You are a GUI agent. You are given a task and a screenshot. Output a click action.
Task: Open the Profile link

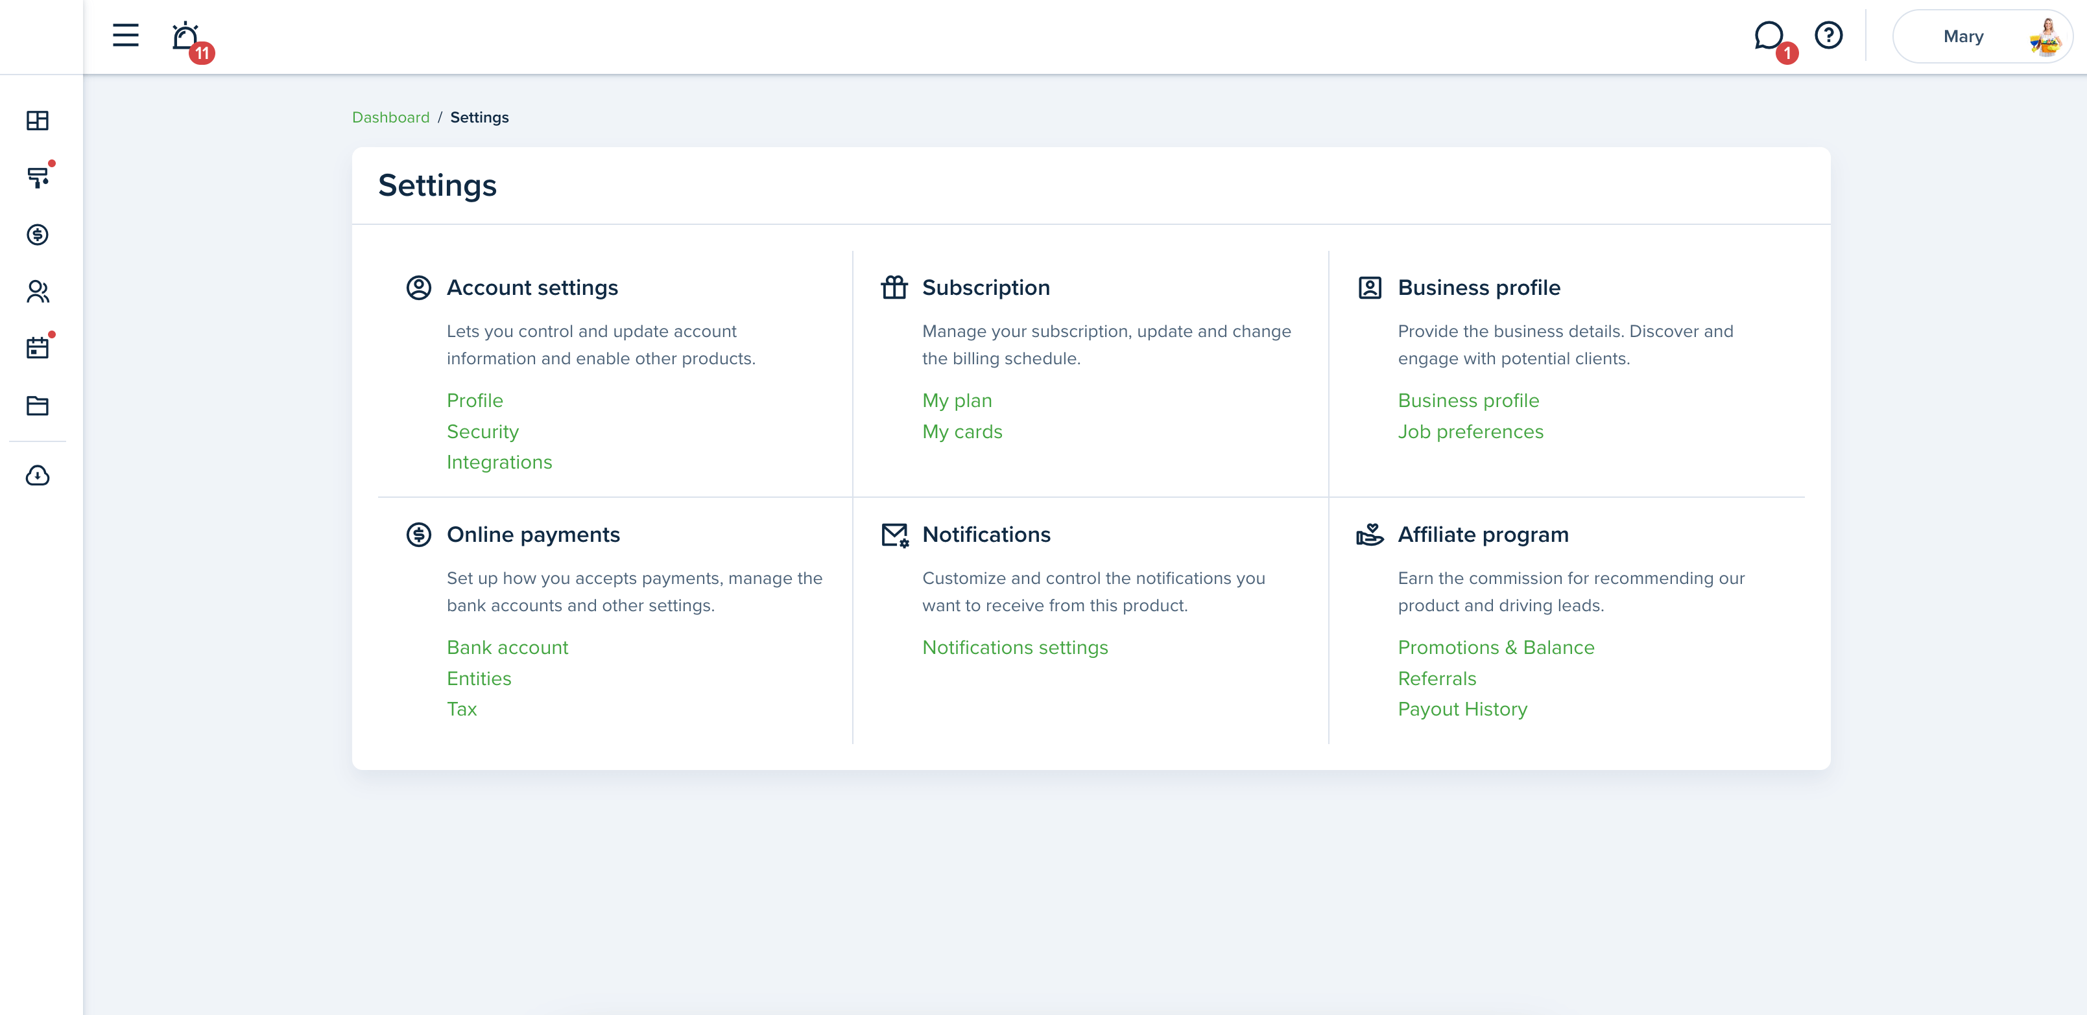pos(475,401)
